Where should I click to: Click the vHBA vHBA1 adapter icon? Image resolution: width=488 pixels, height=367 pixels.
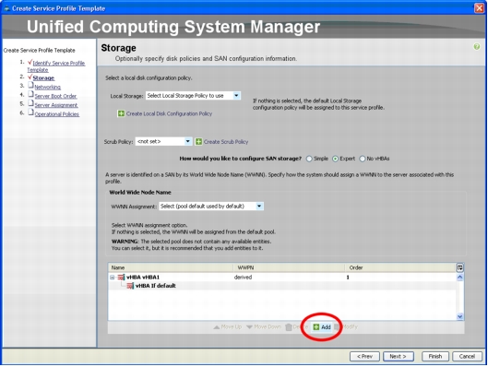pos(121,278)
